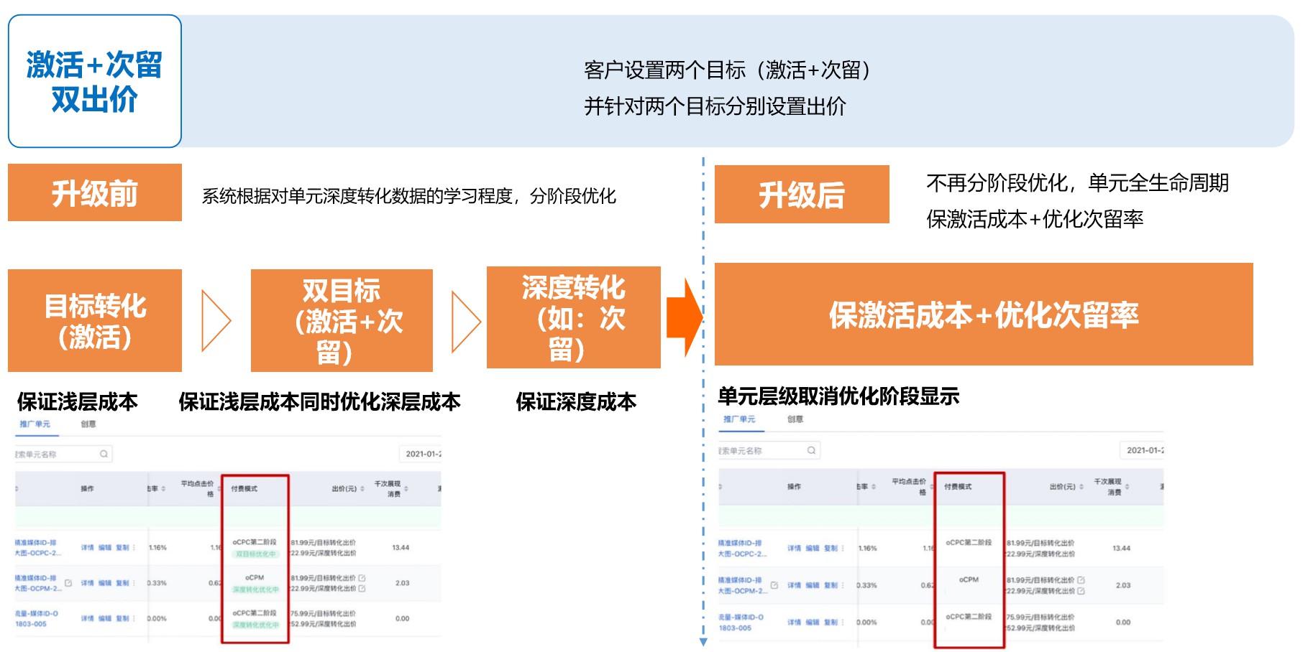Select the 保激活成本+优化次留率 banner
The width and height of the screenshot is (1313, 652).
(x=984, y=315)
